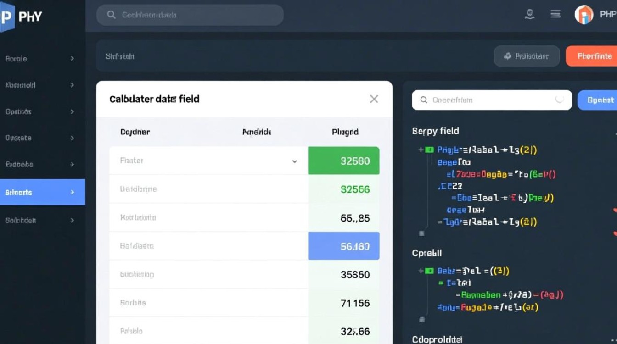This screenshot has width=617, height=344.
Task: Open the user profile icon in the header
Action: tap(529, 14)
